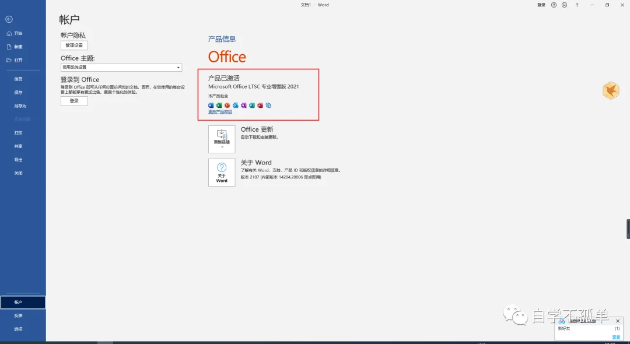Click the Excel app icon in product list
This screenshot has height=344, width=630.
(x=219, y=106)
